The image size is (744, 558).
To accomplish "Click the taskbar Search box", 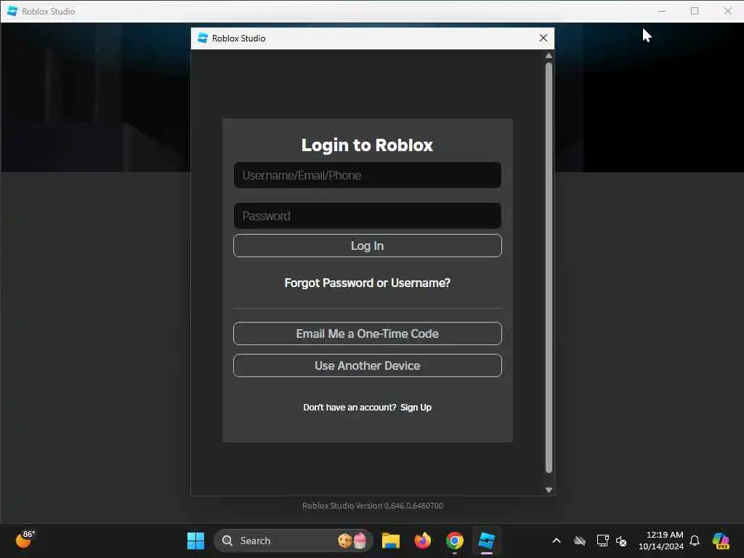I will click(293, 541).
